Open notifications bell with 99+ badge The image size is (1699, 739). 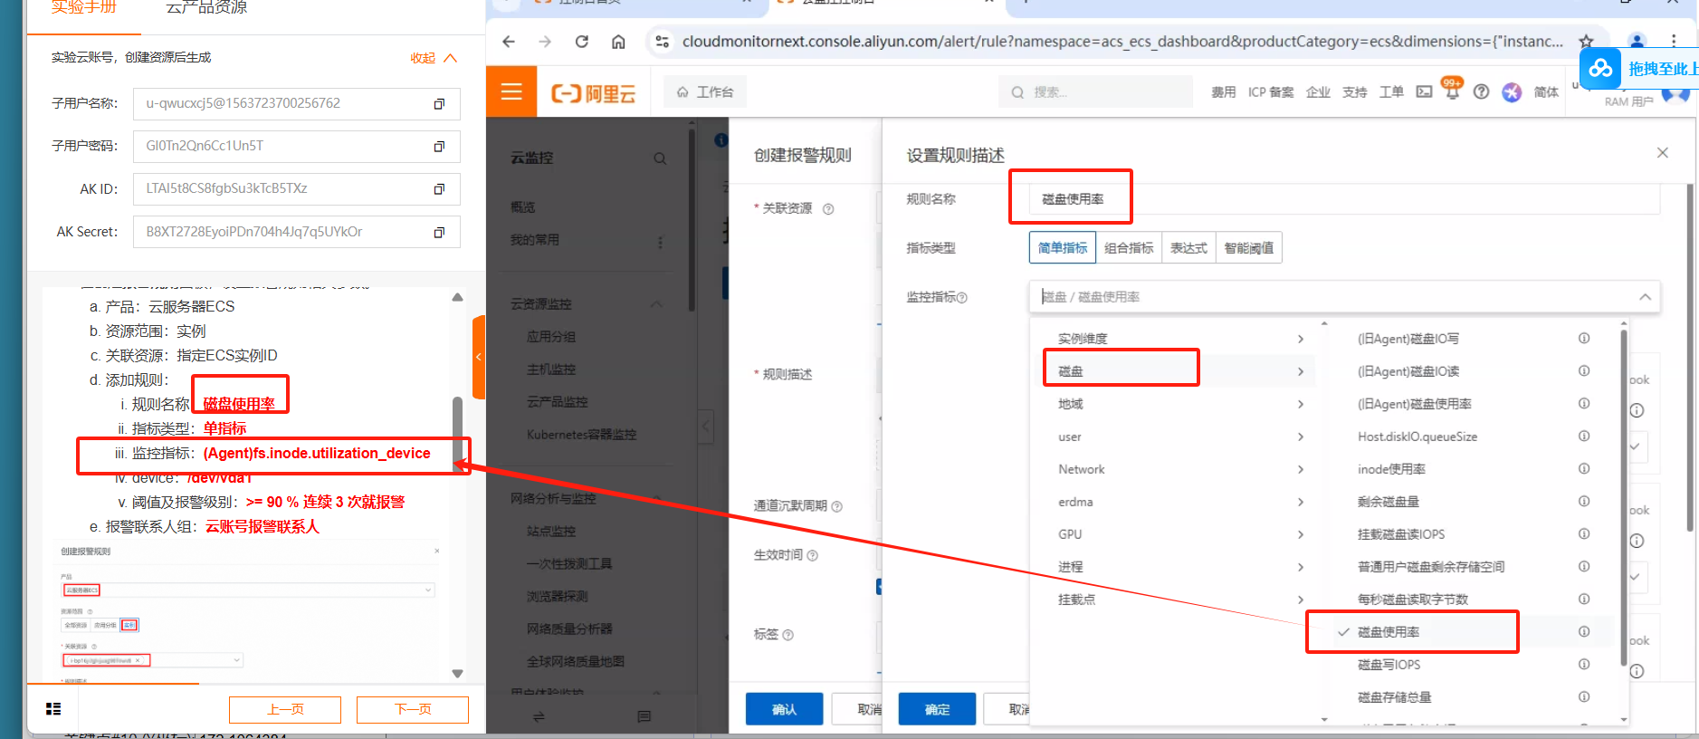[x=1452, y=90]
